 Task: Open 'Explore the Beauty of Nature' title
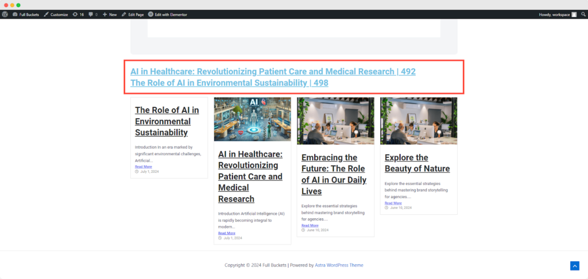pos(417,163)
